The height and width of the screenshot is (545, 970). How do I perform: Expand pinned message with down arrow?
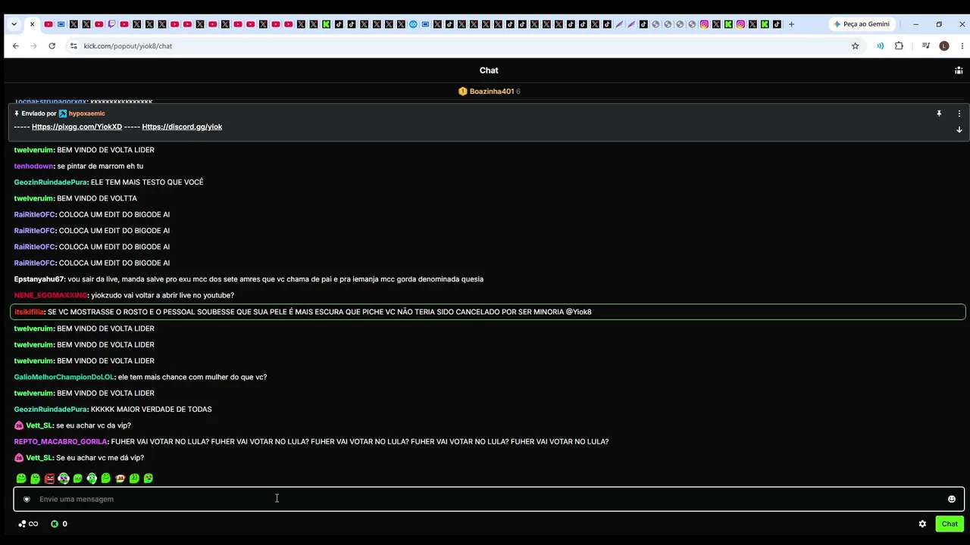coord(959,129)
